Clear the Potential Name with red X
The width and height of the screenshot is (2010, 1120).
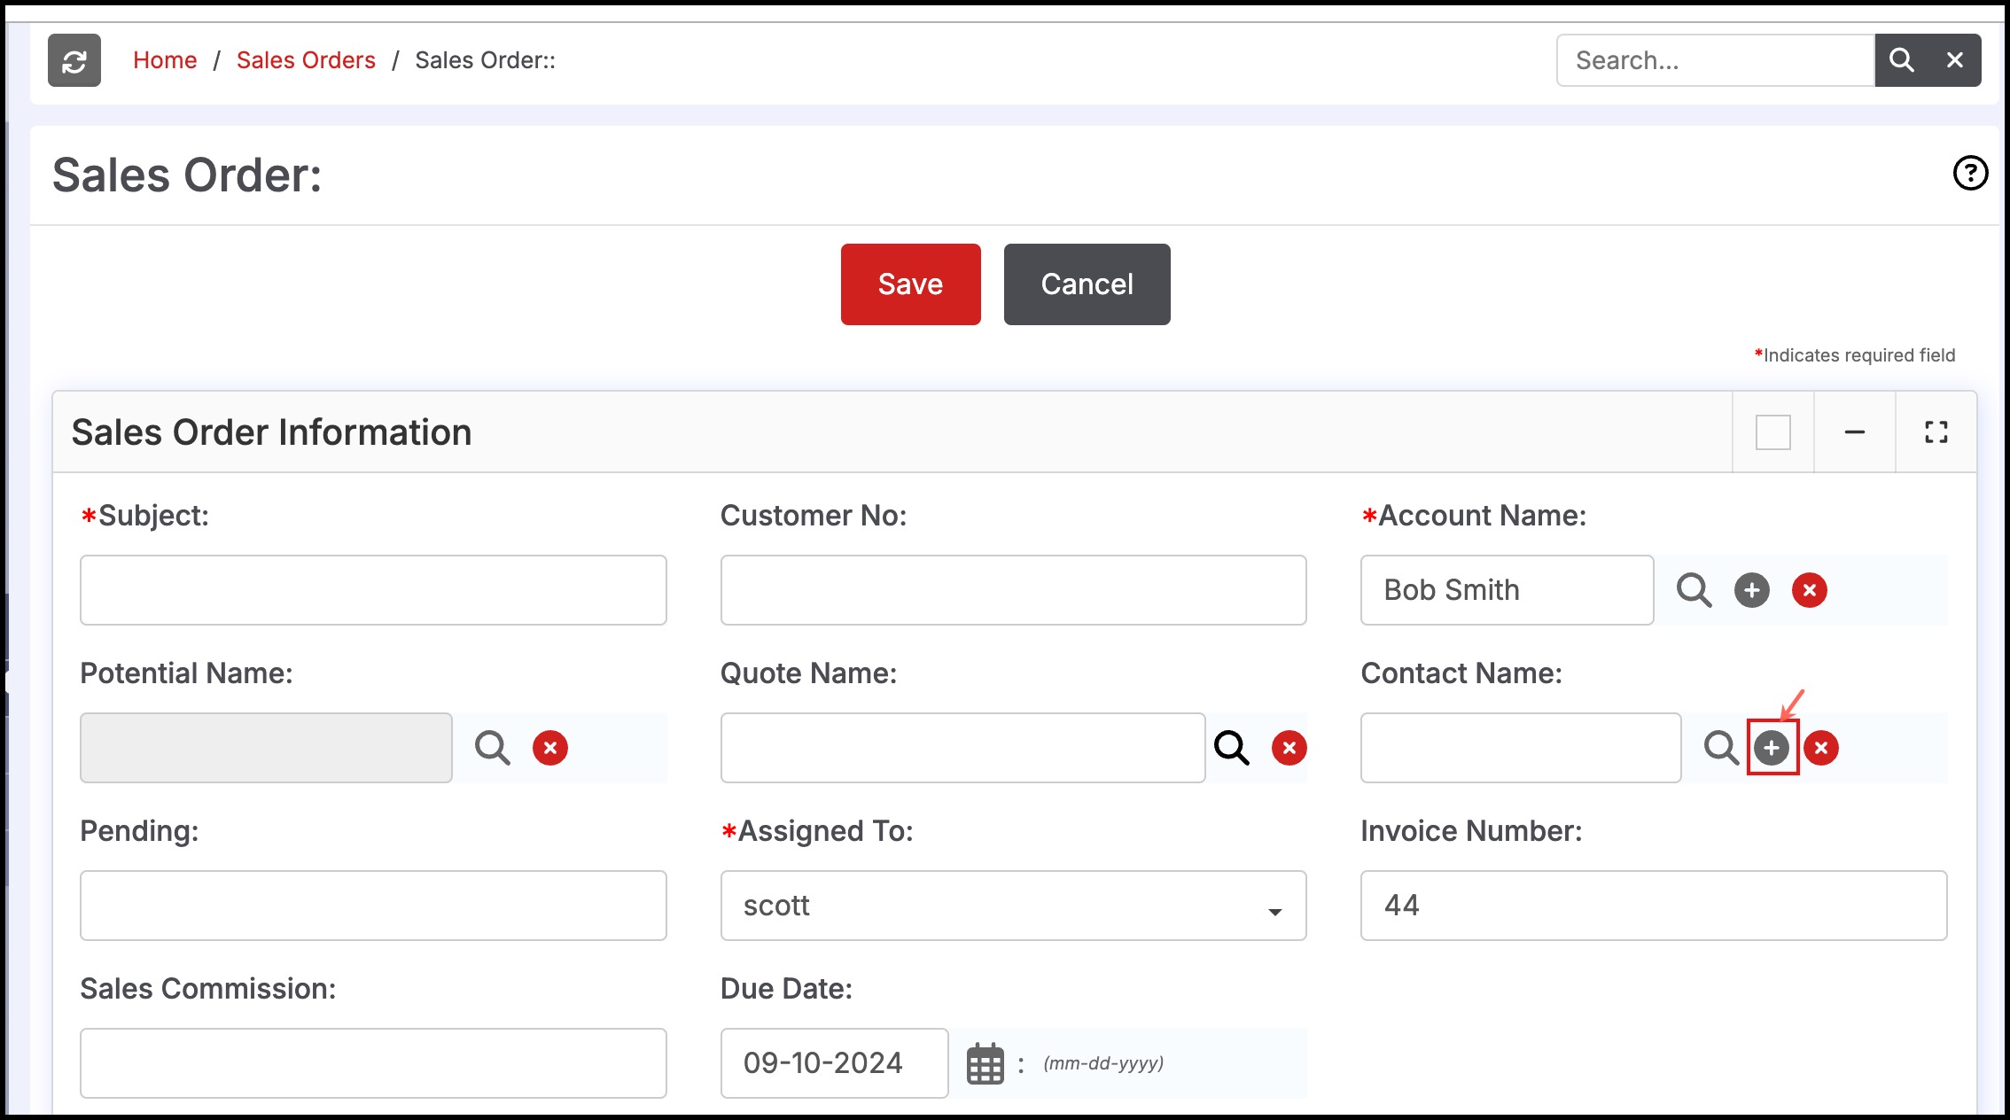tap(550, 748)
